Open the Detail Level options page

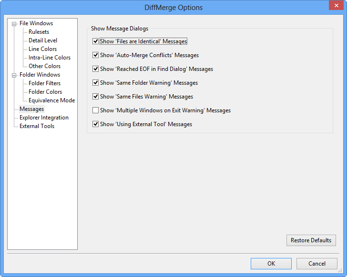pyautogui.click(x=42, y=40)
